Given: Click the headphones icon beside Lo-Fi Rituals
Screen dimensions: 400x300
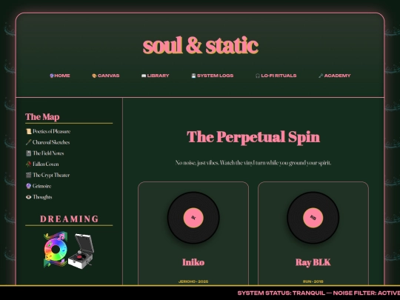Looking at the screenshot, I should click(258, 76).
